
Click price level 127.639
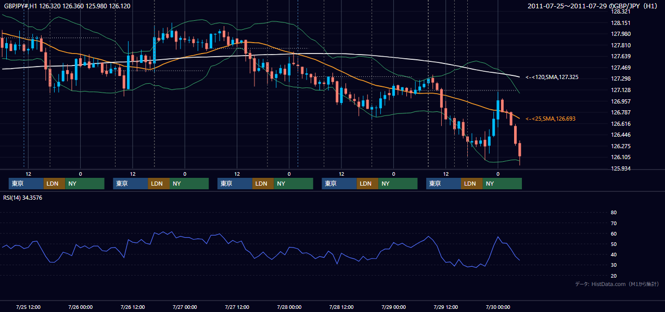(x=620, y=56)
